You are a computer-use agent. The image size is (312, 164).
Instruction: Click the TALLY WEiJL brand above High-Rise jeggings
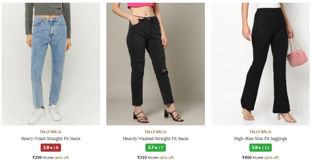click(x=260, y=132)
